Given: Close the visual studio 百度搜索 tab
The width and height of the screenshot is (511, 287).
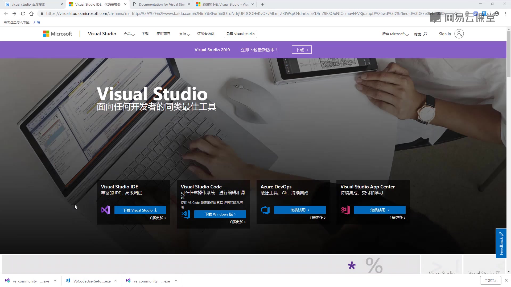Looking at the screenshot, I should point(61,4).
